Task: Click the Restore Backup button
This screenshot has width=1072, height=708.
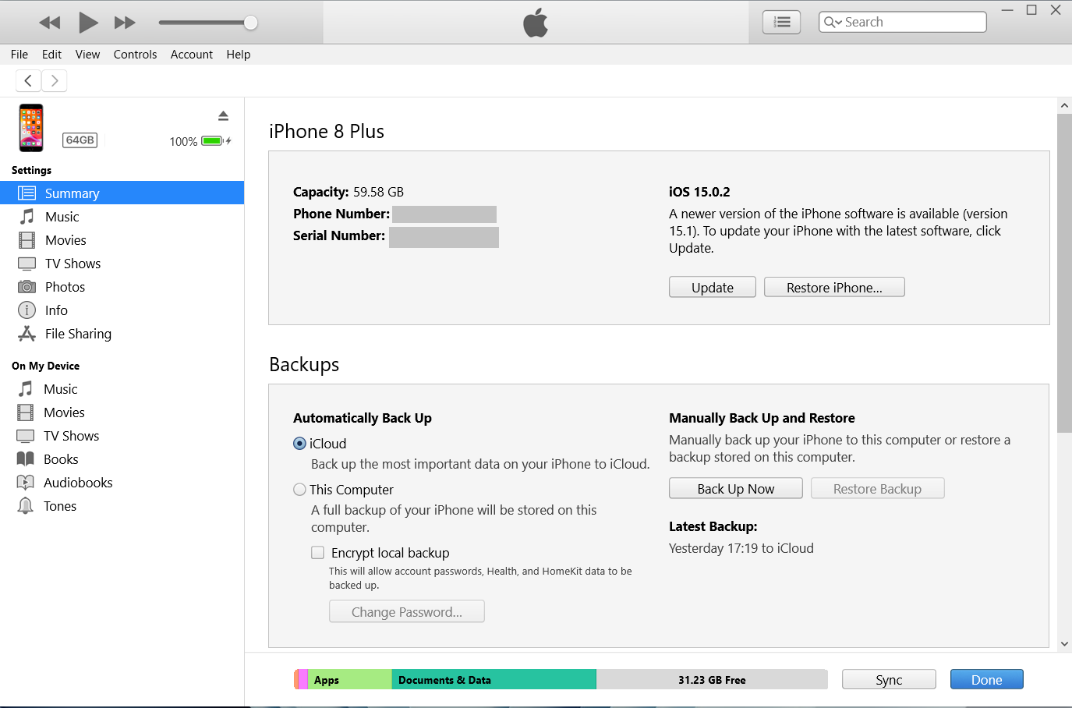Action: click(878, 488)
